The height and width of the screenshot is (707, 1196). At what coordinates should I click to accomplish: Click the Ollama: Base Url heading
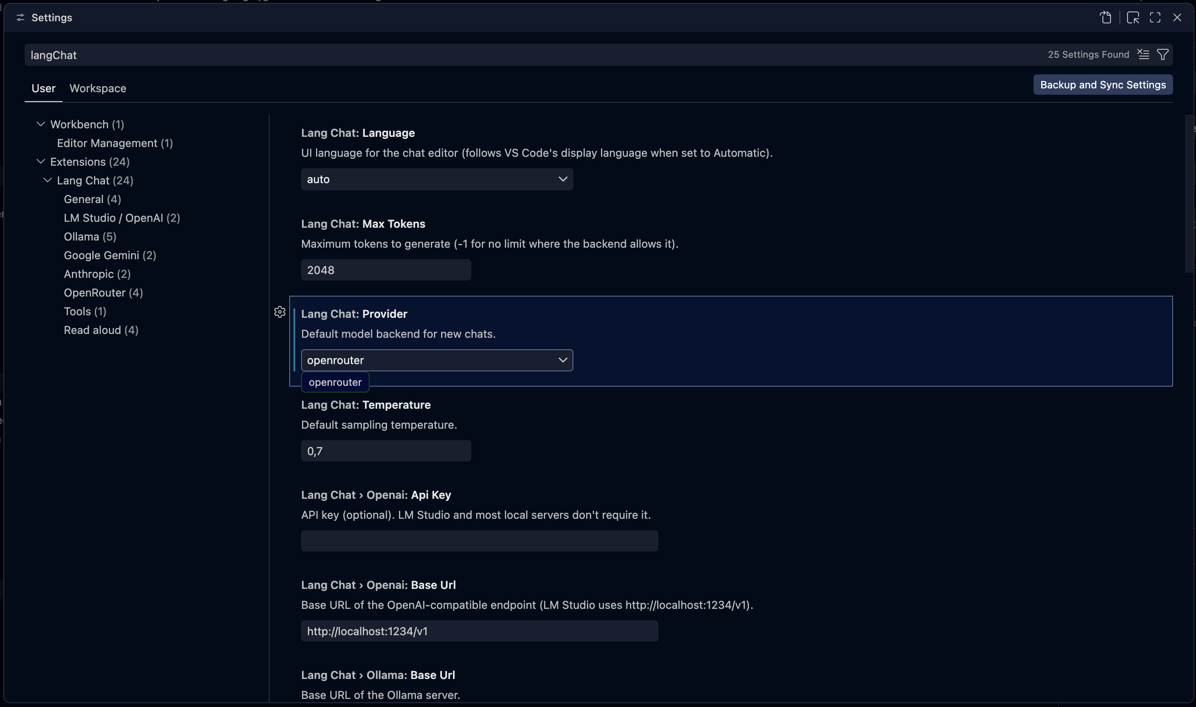[378, 675]
